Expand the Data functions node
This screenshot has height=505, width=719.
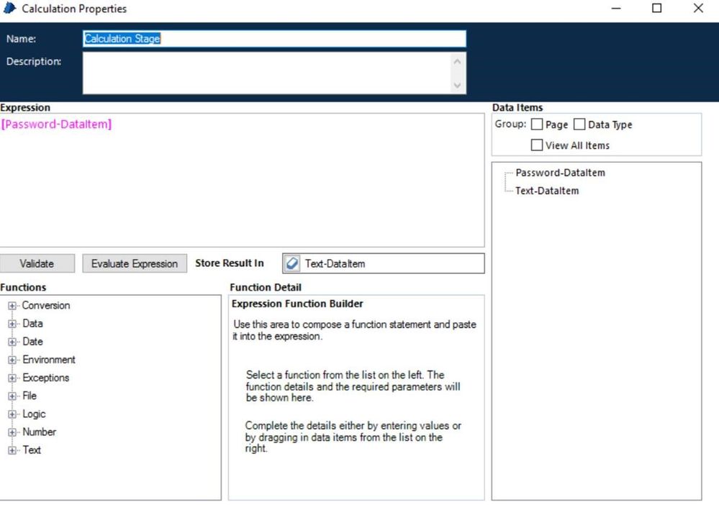pyautogui.click(x=12, y=324)
